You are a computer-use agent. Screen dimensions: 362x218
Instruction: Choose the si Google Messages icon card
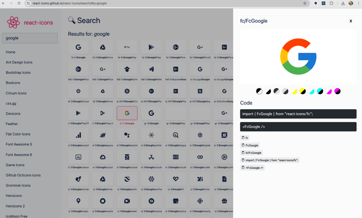[151, 201]
